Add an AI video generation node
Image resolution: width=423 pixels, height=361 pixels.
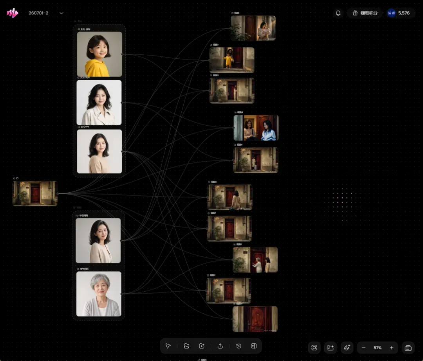(202, 346)
